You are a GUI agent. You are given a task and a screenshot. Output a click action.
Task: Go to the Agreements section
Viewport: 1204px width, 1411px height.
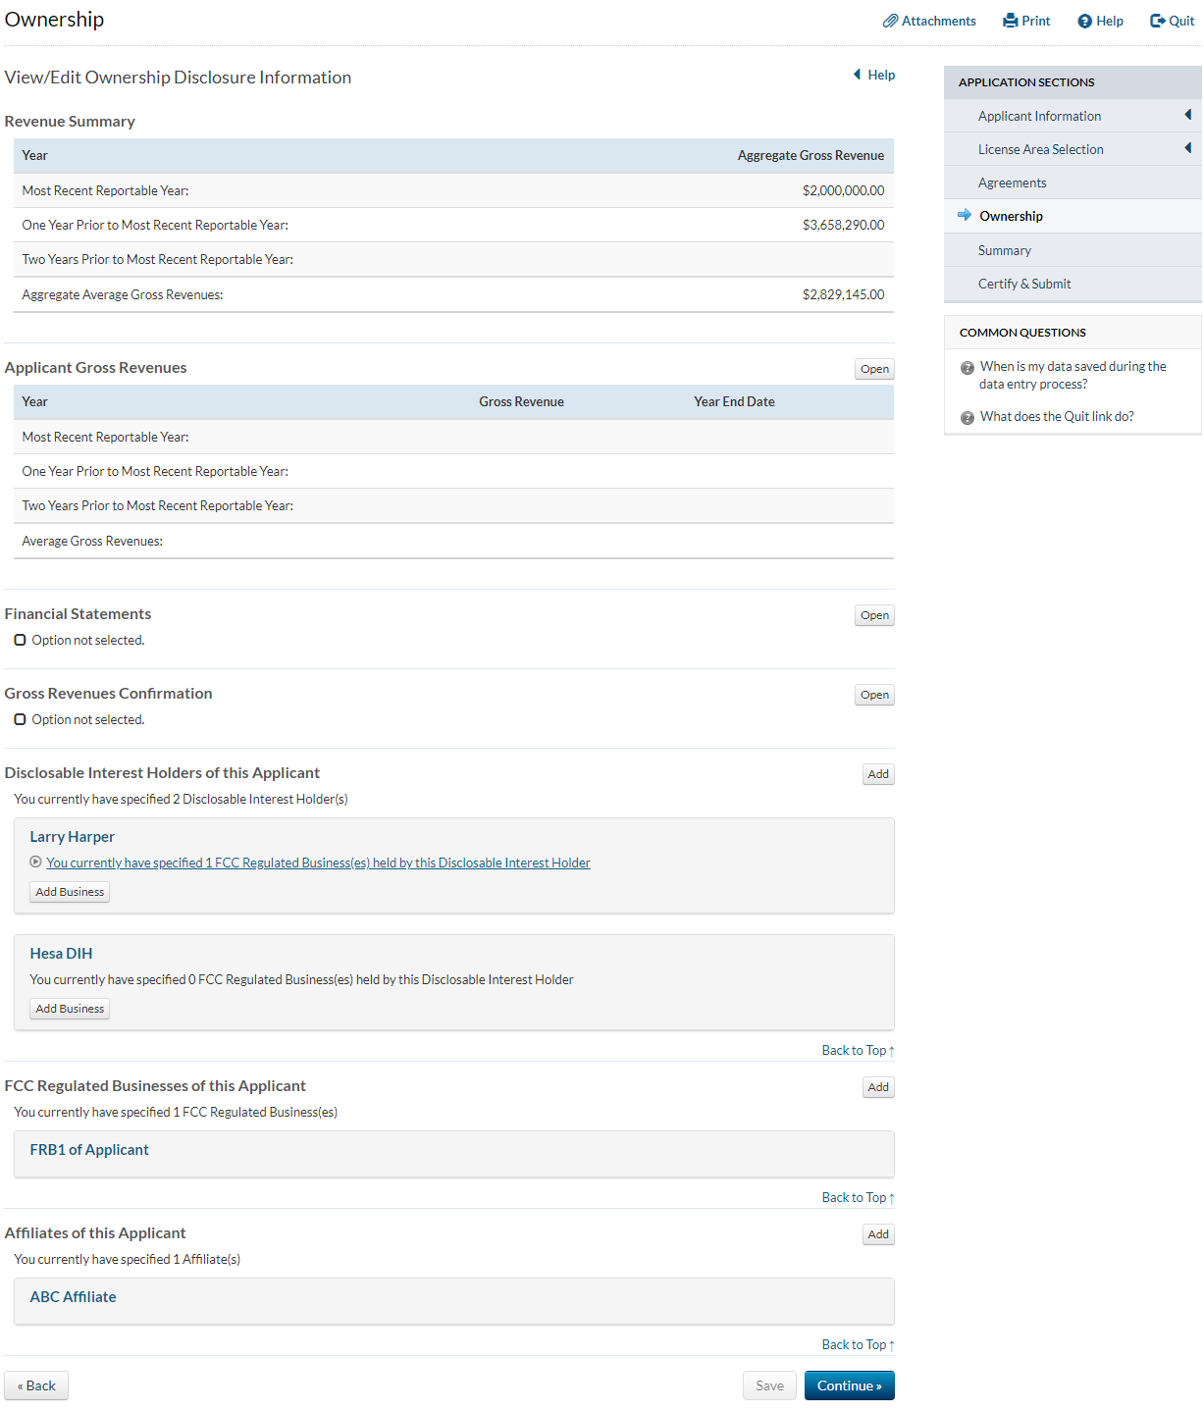tap(1012, 183)
